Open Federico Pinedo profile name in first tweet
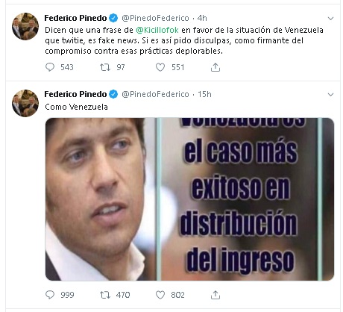The image size is (343, 312). 75,18
